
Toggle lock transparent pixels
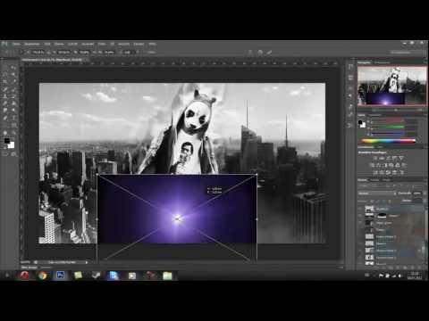(372, 201)
